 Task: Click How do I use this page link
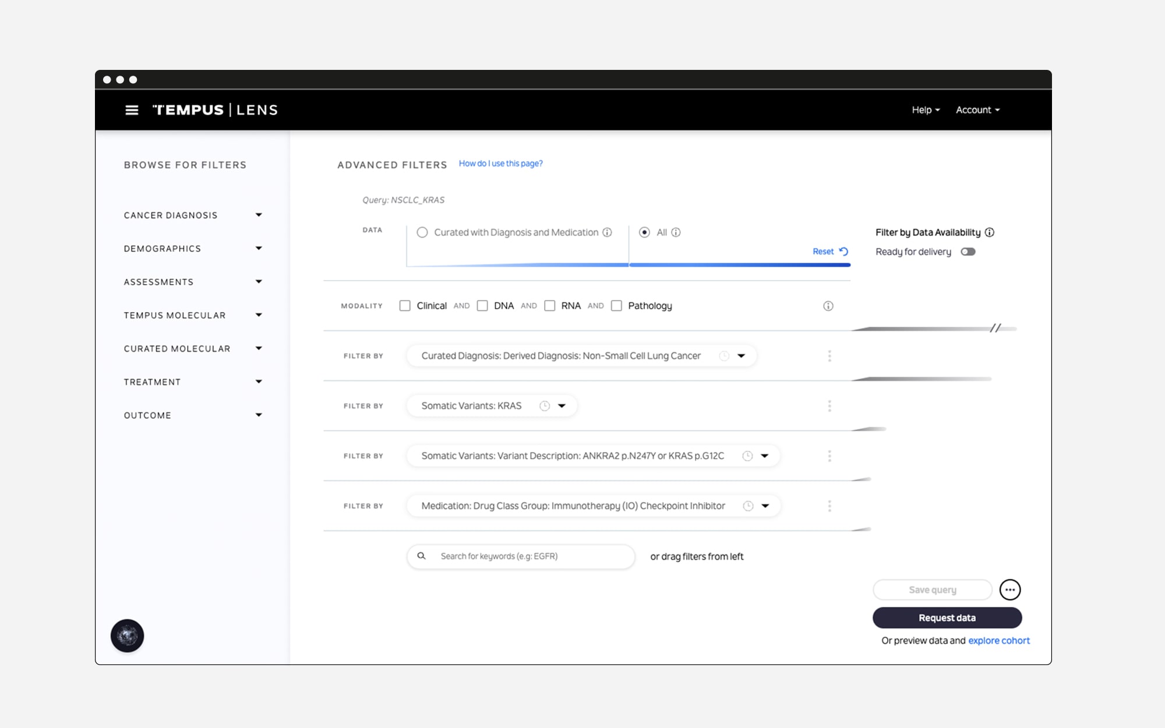pos(500,164)
